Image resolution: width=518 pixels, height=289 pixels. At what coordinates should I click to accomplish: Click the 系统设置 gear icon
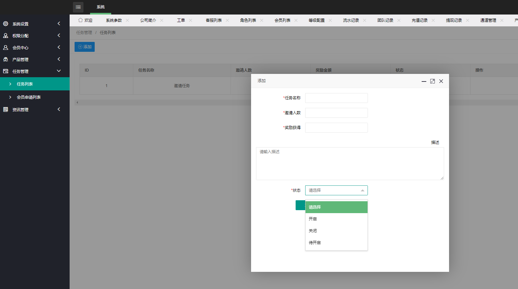point(6,24)
